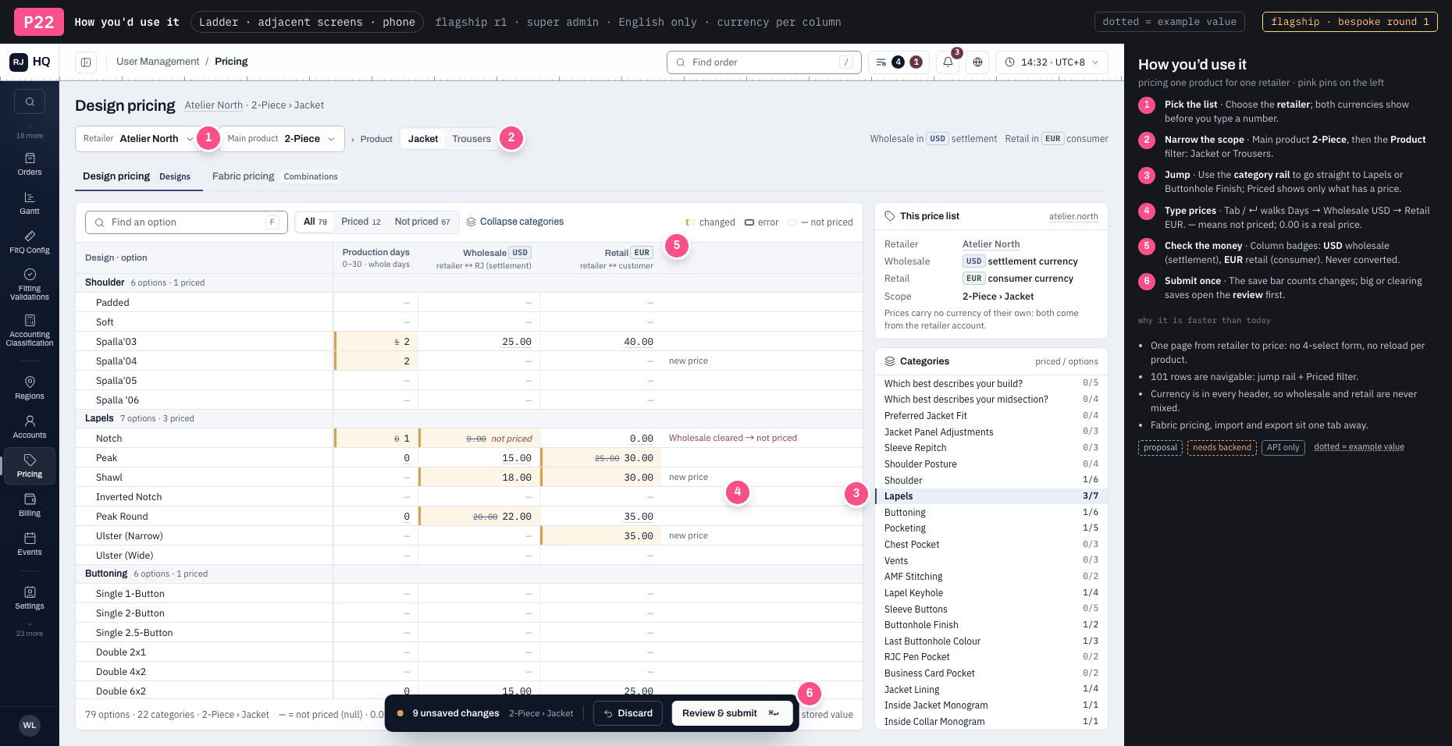Open the Gantt sidebar icon
Screen dimensions: 1452x746
click(30, 203)
